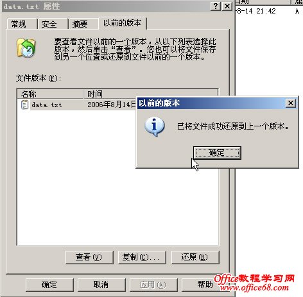Select the 以前的版本 tab

(123, 23)
